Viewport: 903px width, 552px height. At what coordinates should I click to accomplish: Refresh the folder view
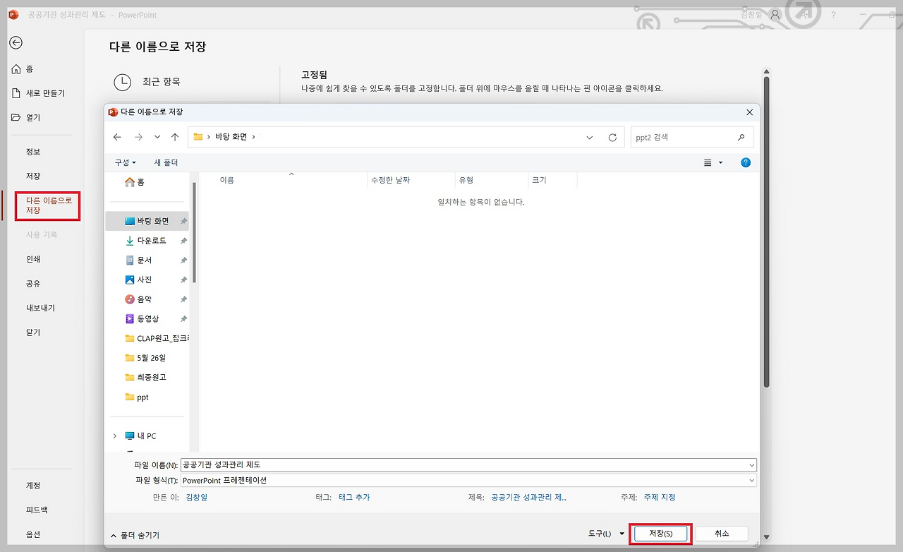tap(612, 138)
